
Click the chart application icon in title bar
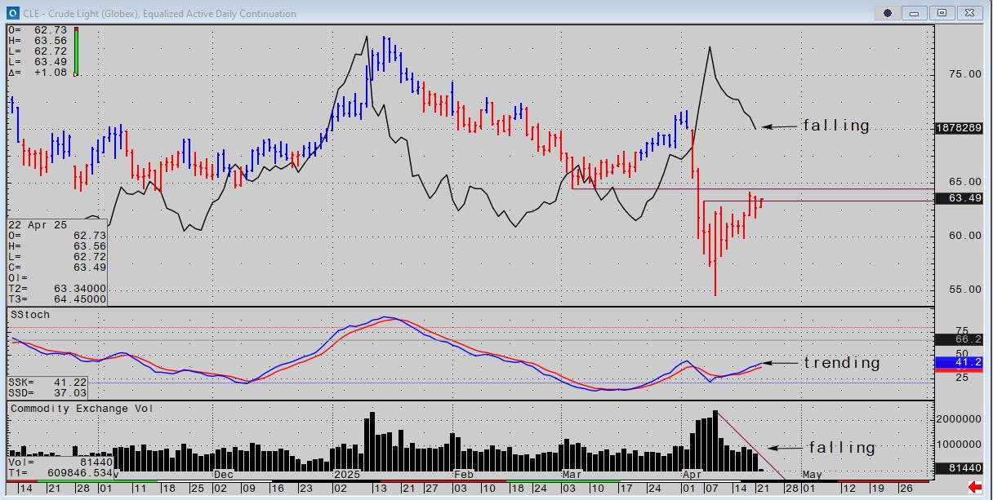click(x=12, y=13)
